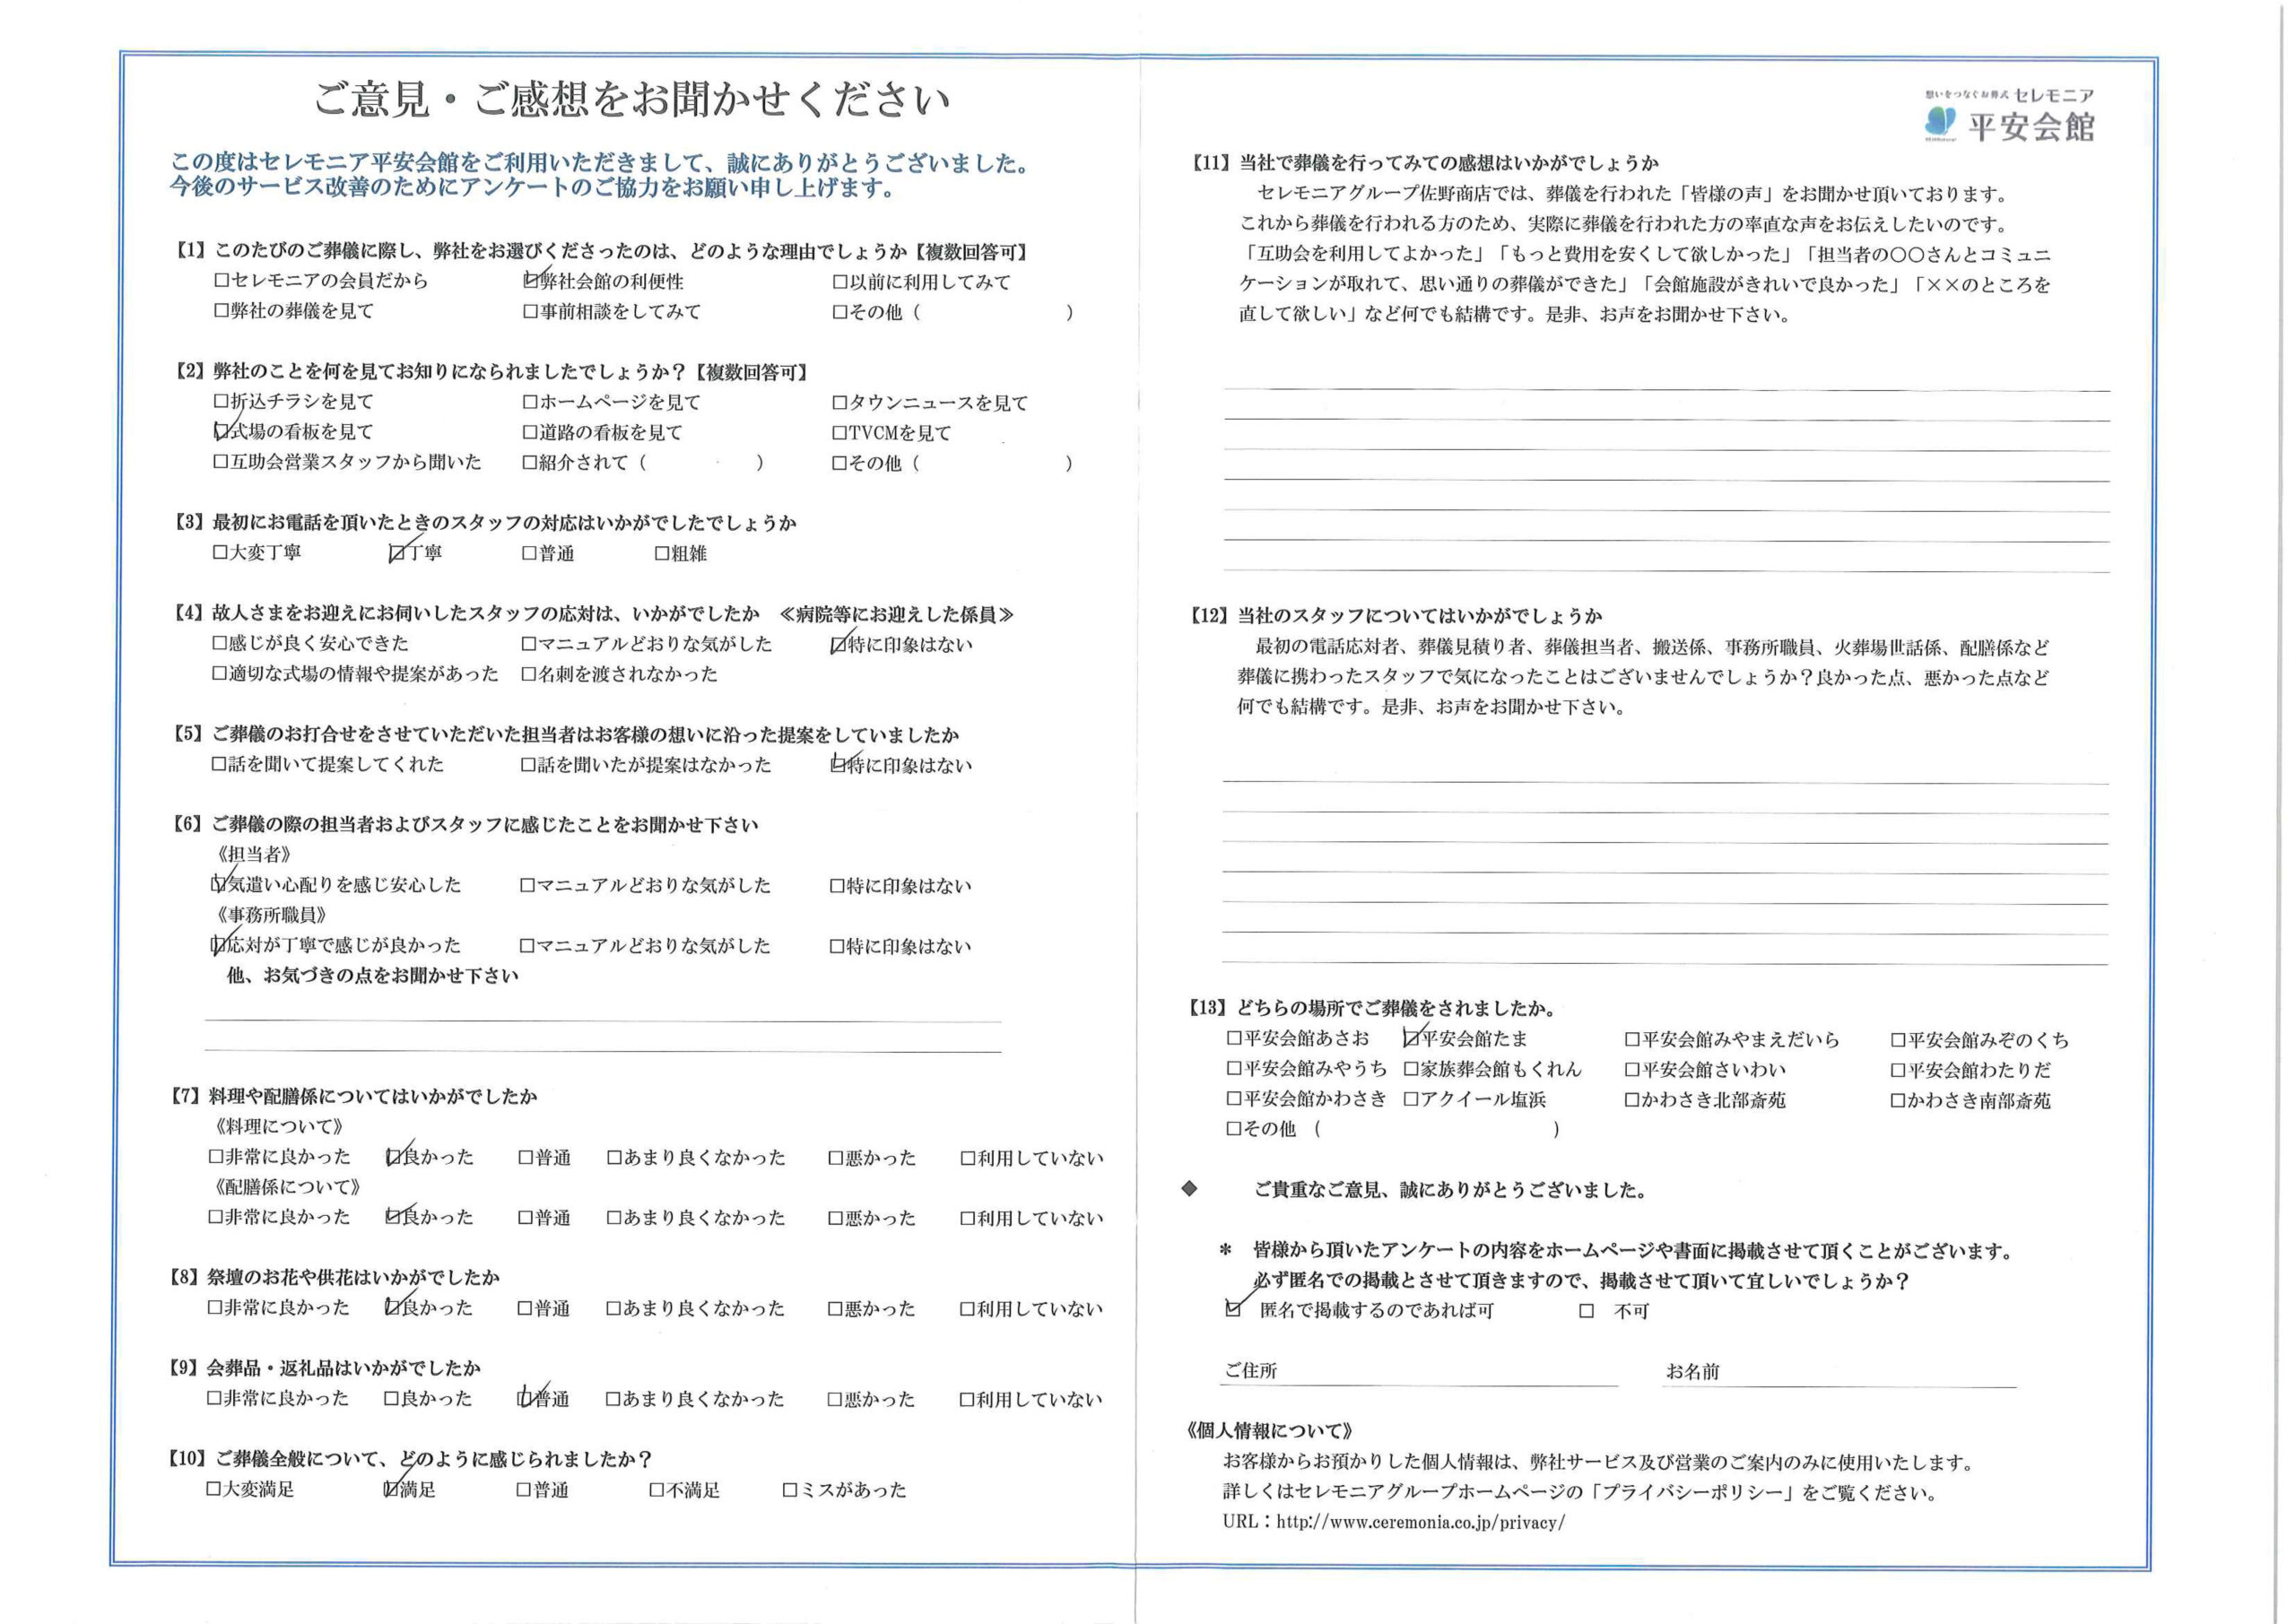This screenshot has width=2296, height=1624.
Task: Click 《担当者》 subheading
Action: coord(254,855)
